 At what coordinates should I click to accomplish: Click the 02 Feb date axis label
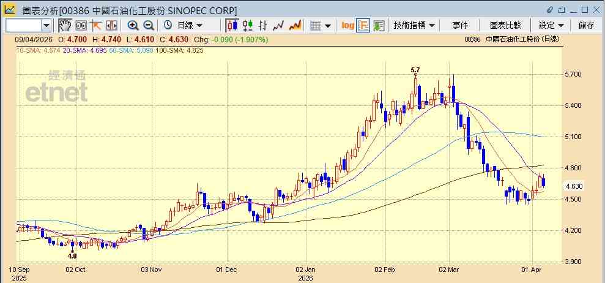coord(385,269)
